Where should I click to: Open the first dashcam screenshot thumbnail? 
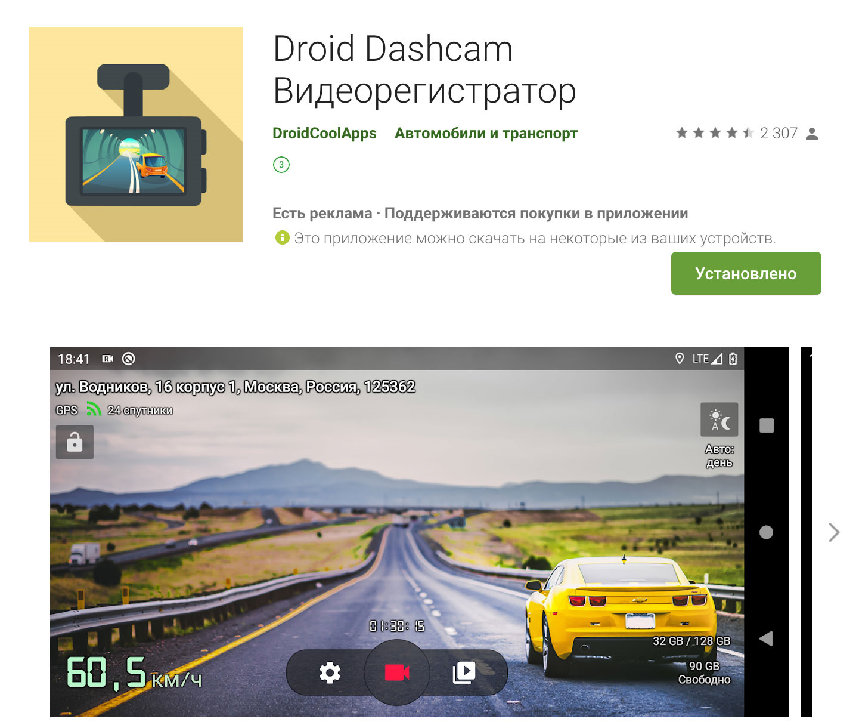click(420, 532)
